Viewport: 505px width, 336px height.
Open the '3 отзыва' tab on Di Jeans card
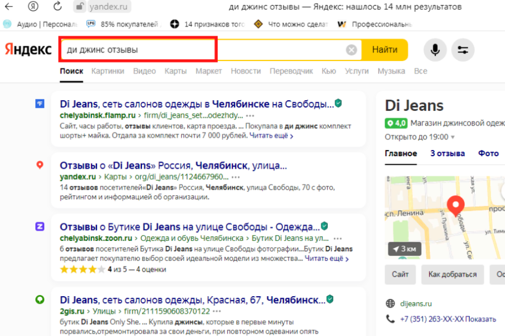point(447,153)
